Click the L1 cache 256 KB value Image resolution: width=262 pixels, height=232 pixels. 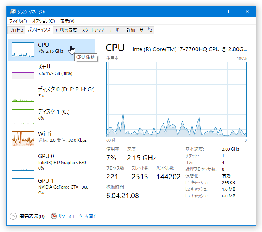pos(228,183)
